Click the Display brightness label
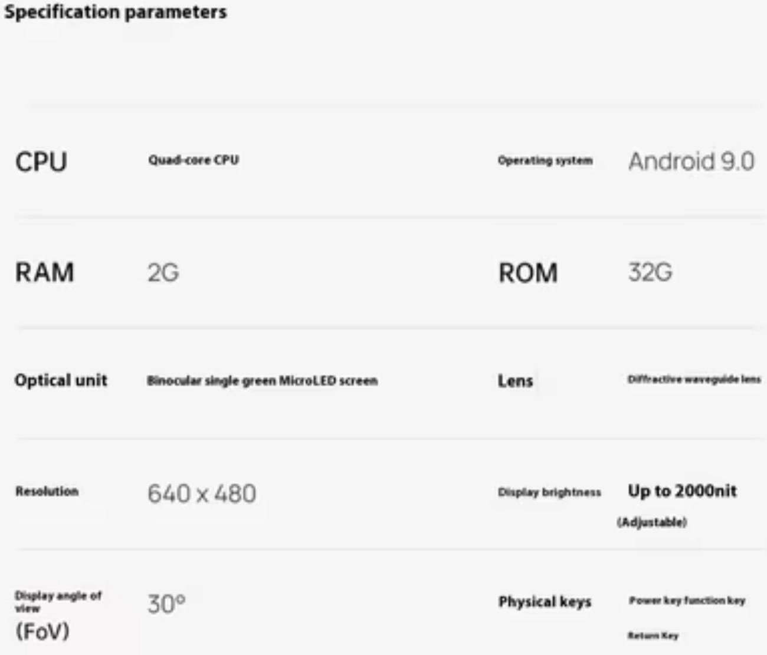 pos(549,492)
